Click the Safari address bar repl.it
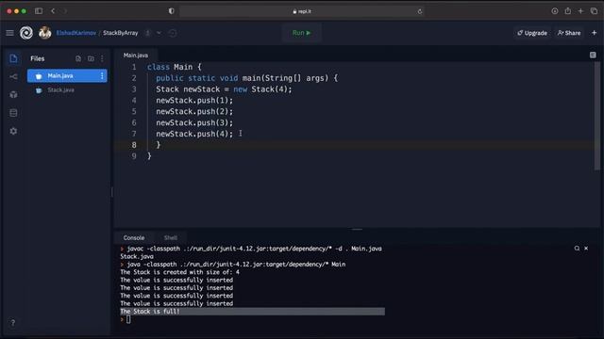 pos(302,11)
